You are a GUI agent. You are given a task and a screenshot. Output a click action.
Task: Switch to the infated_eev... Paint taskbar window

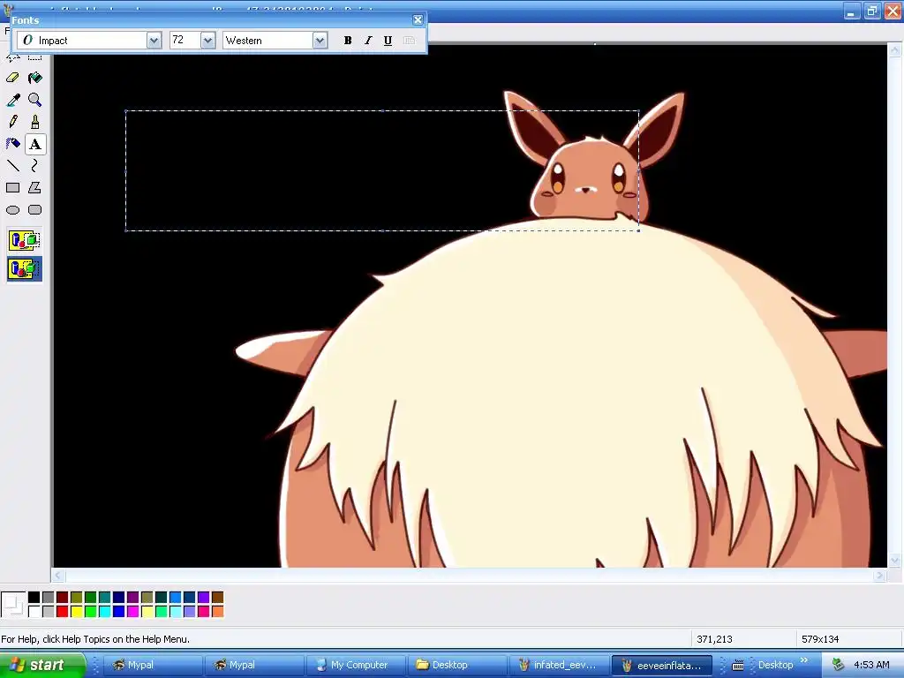(558, 665)
